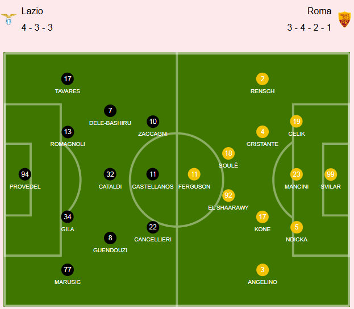Click the Lazio club crest icon
Screen dimensions: 354x309
click(x=9, y=19)
